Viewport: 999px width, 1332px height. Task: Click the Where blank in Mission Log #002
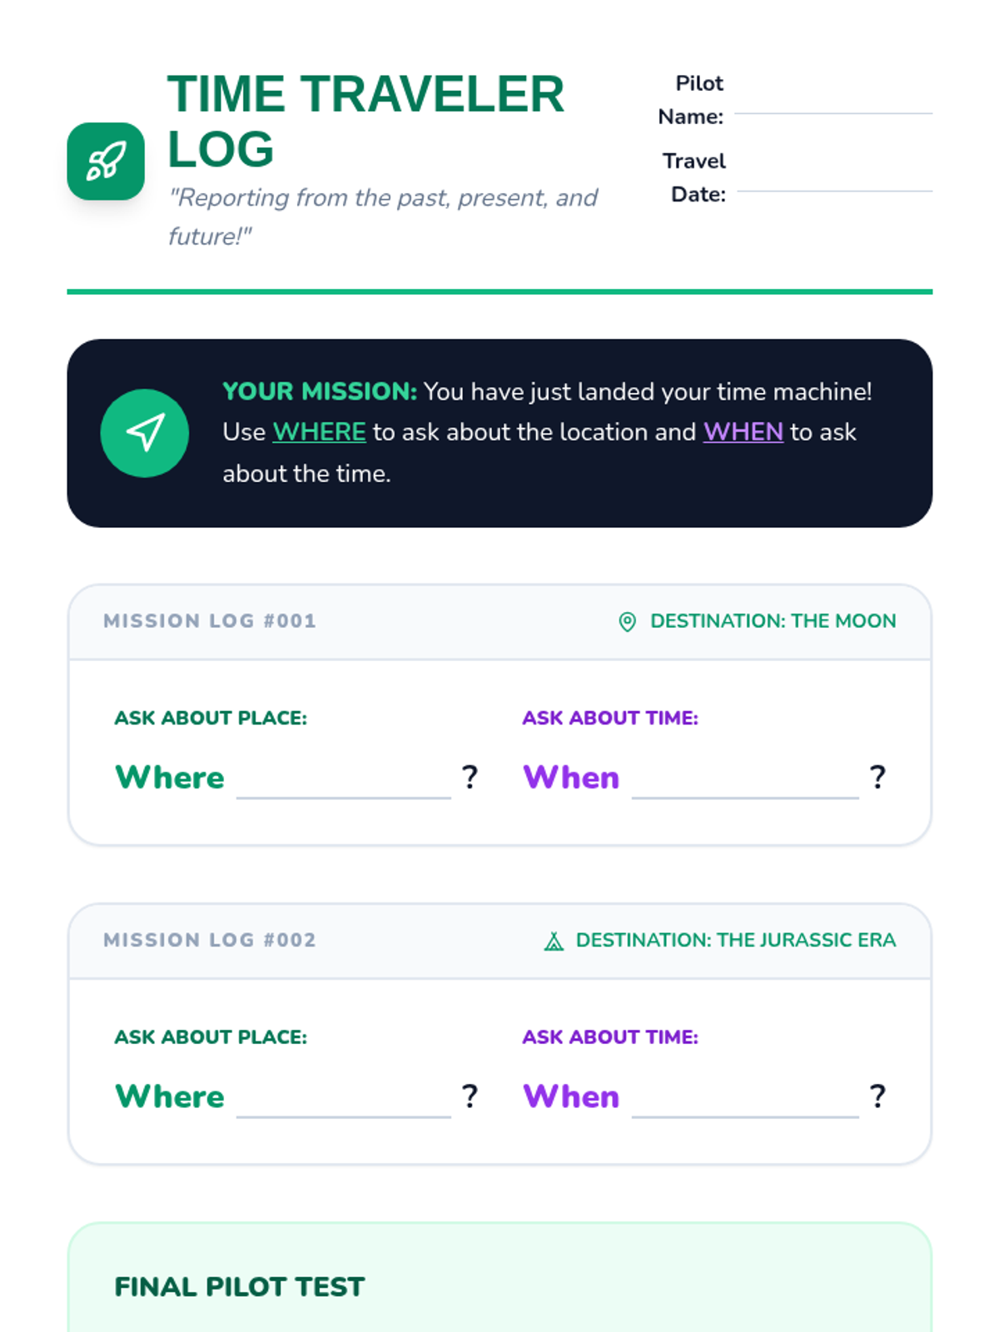coord(343,1103)
